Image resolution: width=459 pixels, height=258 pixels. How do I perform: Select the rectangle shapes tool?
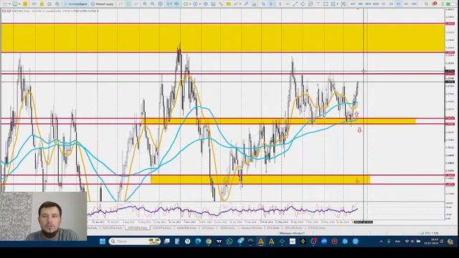(x=326, y=4)
